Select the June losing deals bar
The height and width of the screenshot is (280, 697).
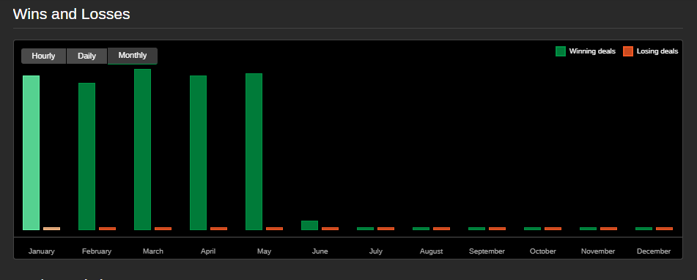[331, 229]
